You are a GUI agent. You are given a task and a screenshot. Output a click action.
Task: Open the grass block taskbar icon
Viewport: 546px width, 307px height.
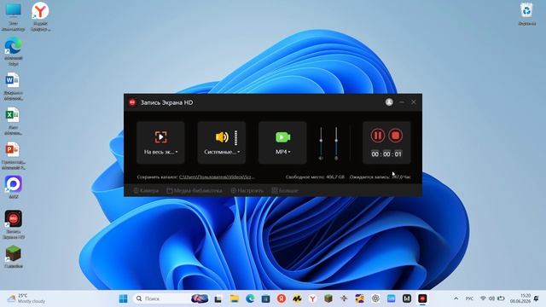click(x=328, y=298)
